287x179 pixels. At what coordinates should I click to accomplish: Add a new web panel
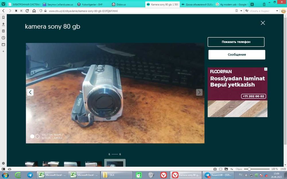(x=3, y=51)
